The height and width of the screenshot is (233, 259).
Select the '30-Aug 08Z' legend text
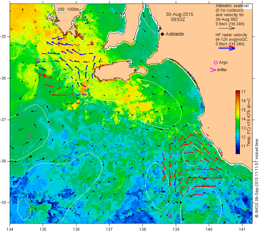[227, 19]
